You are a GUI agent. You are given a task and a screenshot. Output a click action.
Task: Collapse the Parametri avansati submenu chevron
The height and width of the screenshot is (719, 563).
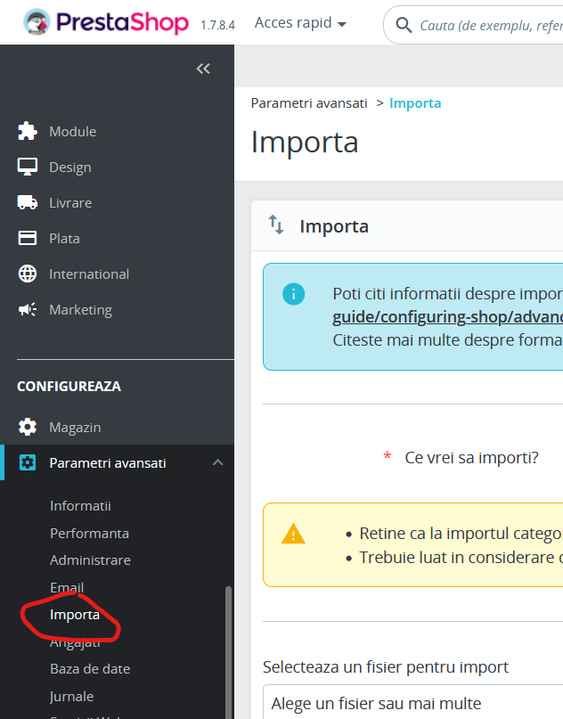coord(217,462)
